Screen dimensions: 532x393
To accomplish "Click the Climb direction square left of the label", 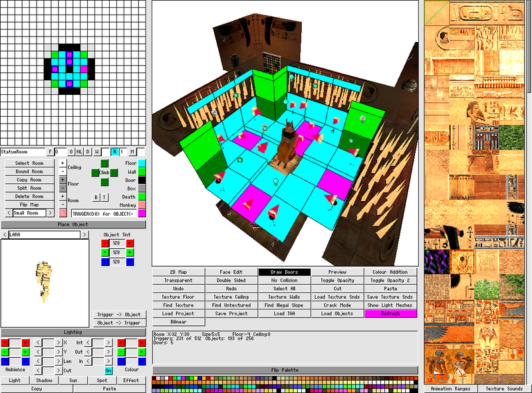I will point(95,173).
